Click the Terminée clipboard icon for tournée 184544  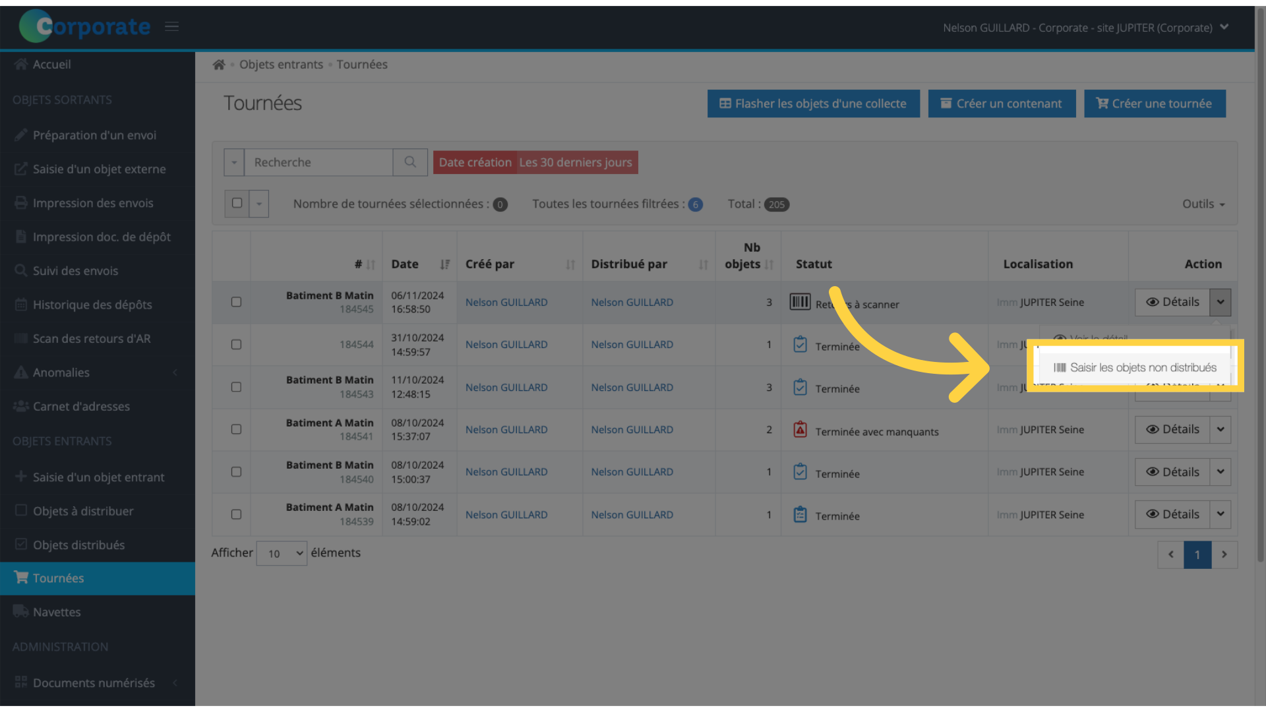point(800,345)
